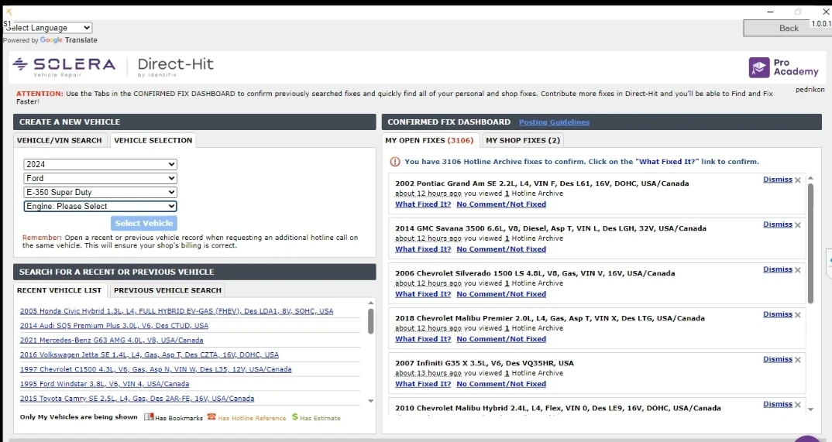This screenshot has height=442, width=832.
Task: Click No Comment/Not Fixed for GMC Savana 3500
Action: [x=501, y=249]
